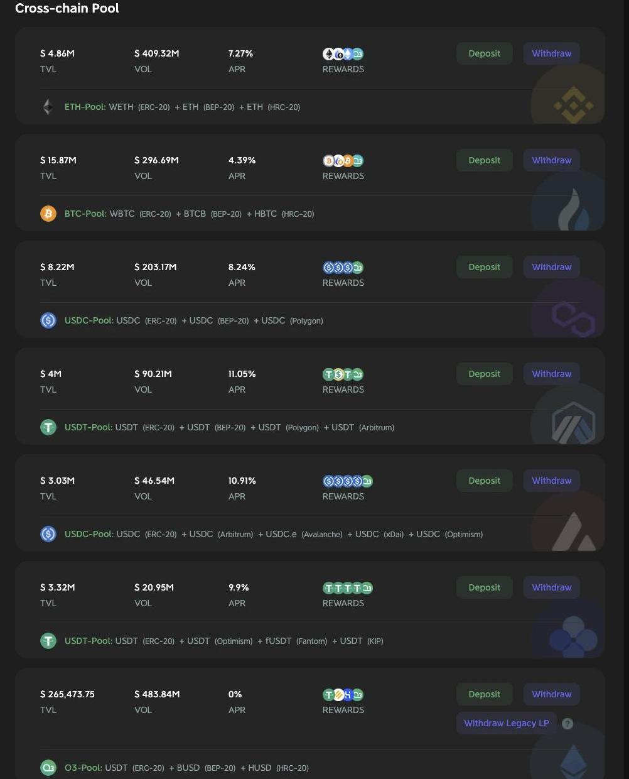Click the Tether icon beside the Arbitrum USDT-Pool
The image size is (629, 779).
(48, 427)
